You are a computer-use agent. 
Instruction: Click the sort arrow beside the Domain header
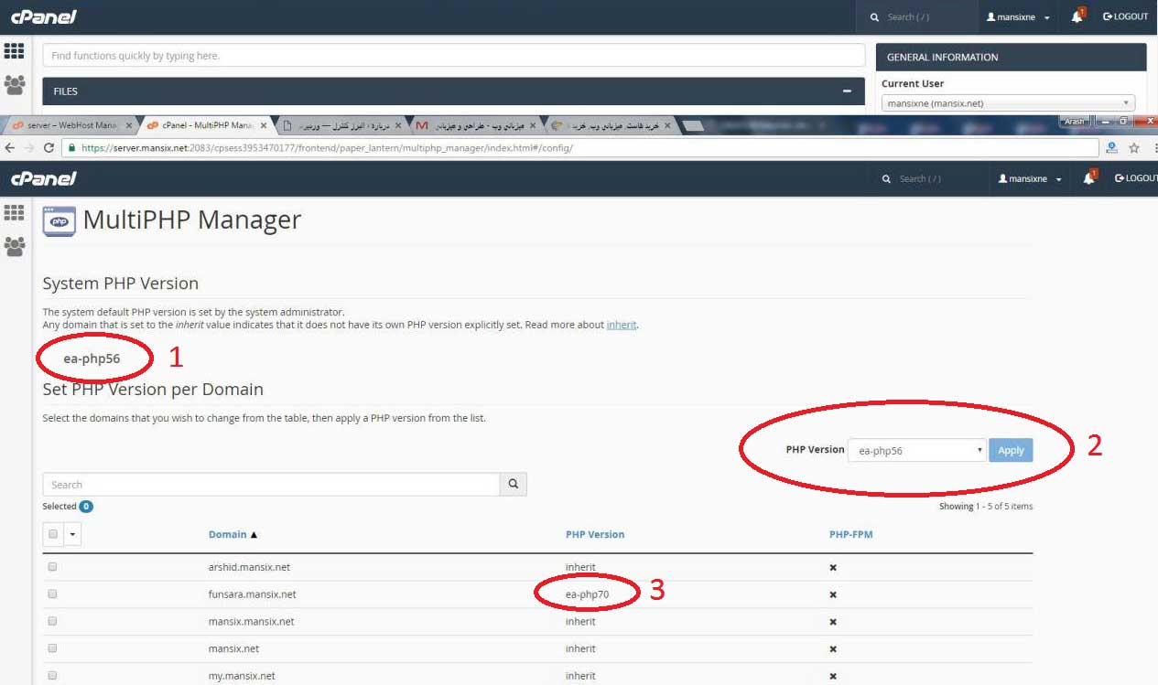[x=254, y=535]
